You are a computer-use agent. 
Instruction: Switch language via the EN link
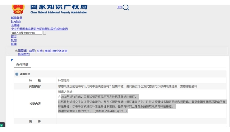(x=120, y=7)
